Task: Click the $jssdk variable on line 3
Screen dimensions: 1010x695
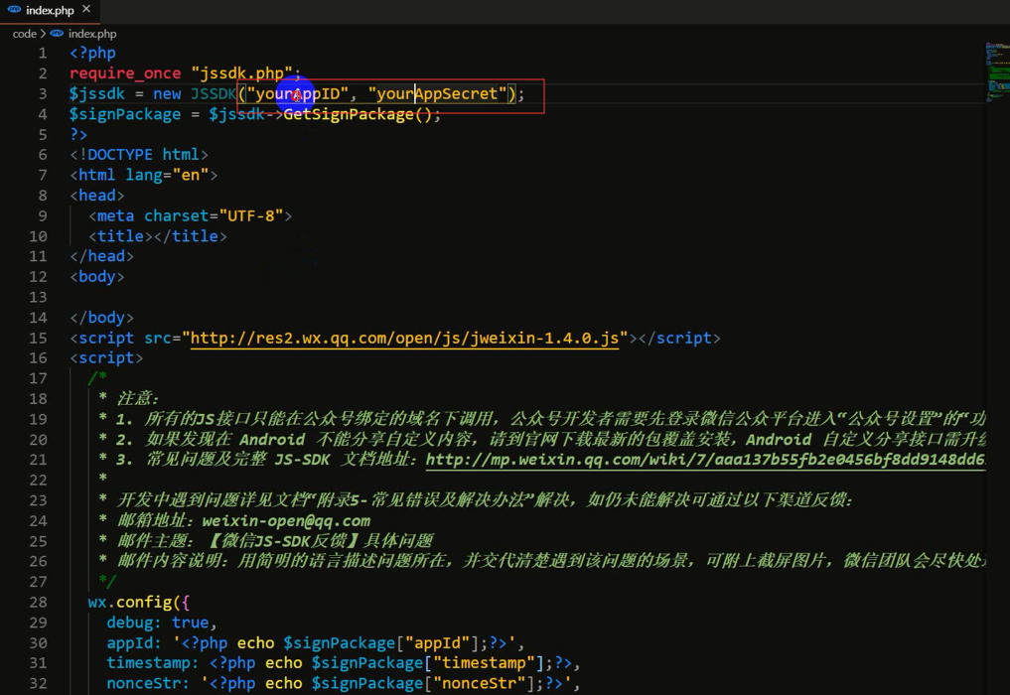Action: pos(96,94)
